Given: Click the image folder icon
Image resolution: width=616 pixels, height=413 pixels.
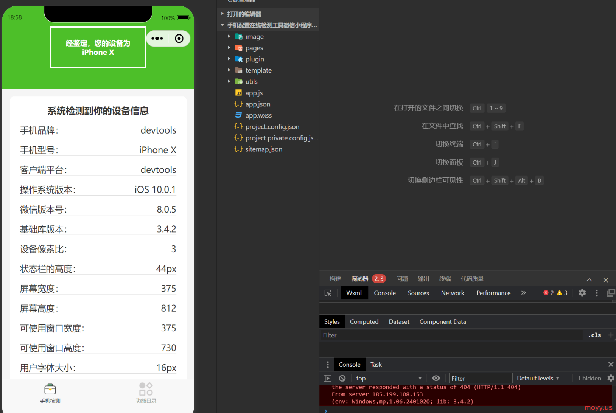Looking at the screenshot, I should 239,37.
